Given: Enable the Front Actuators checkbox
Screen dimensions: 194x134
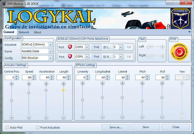Looking at the screenshot, I should tap(38, 127).
